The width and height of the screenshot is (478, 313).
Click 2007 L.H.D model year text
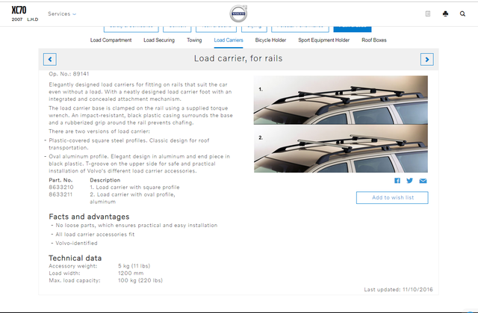25,19
